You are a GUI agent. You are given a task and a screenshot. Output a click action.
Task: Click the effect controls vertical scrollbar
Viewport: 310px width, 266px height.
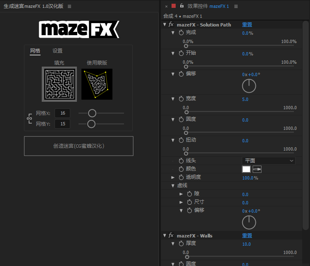305,125
